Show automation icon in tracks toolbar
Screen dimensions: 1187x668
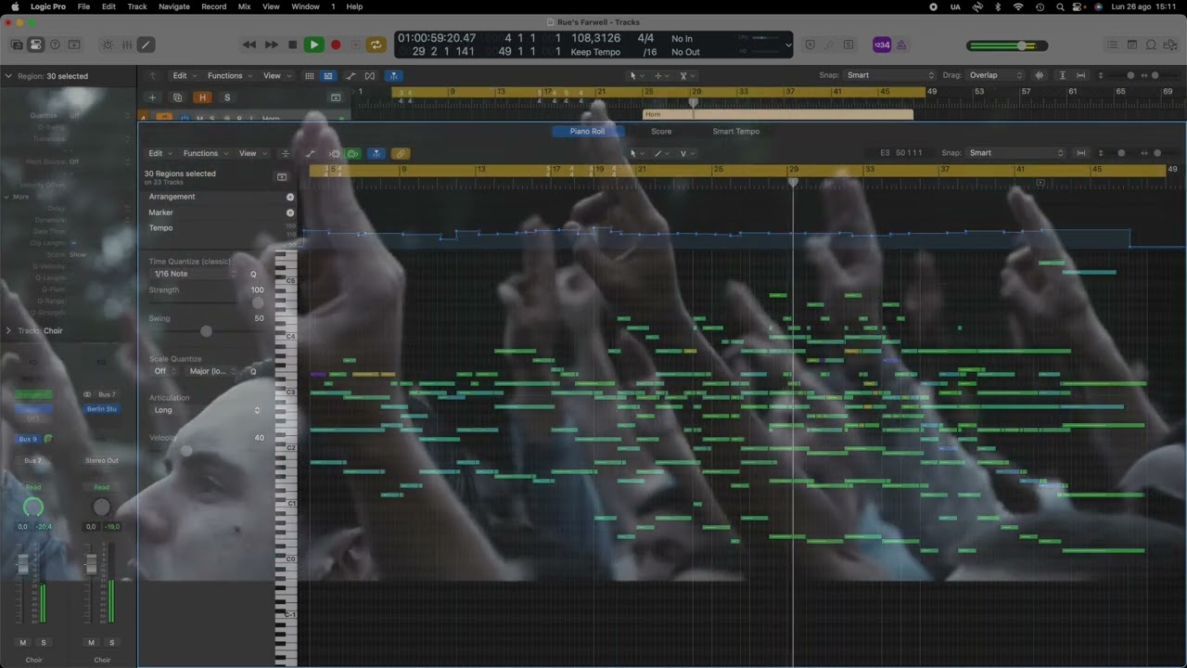(350, 75)
